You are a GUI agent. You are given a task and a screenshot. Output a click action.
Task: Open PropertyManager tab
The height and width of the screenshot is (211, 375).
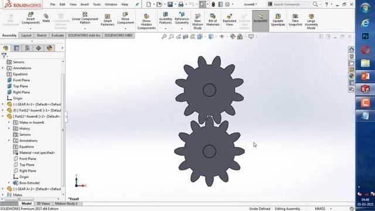pyautogui.click(x=16, y=48)
